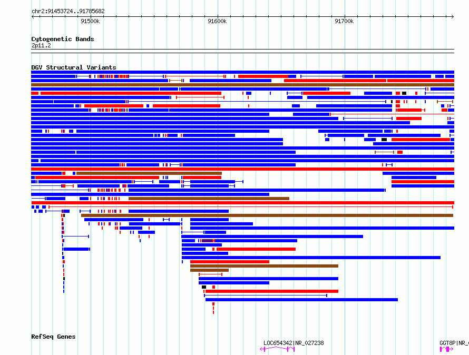The height and width of the screenshot is (355, 469).
Task: Select the RefSeq Genes track title
Action: pyautogui.click(x=53, y=337)
